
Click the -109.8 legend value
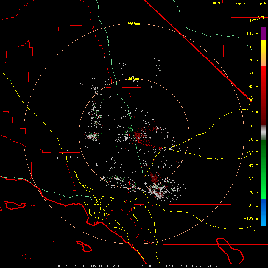[x=251, y=219]
